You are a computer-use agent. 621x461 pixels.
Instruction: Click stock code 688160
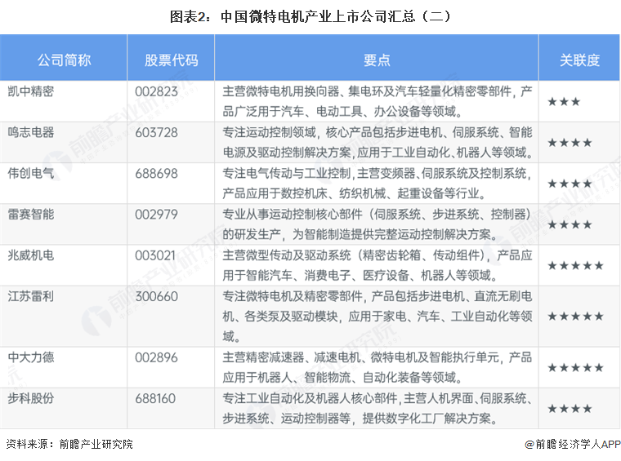(x=155, y=398)
